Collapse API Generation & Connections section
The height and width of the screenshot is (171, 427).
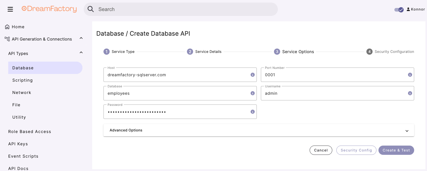(x=81, y=38)
